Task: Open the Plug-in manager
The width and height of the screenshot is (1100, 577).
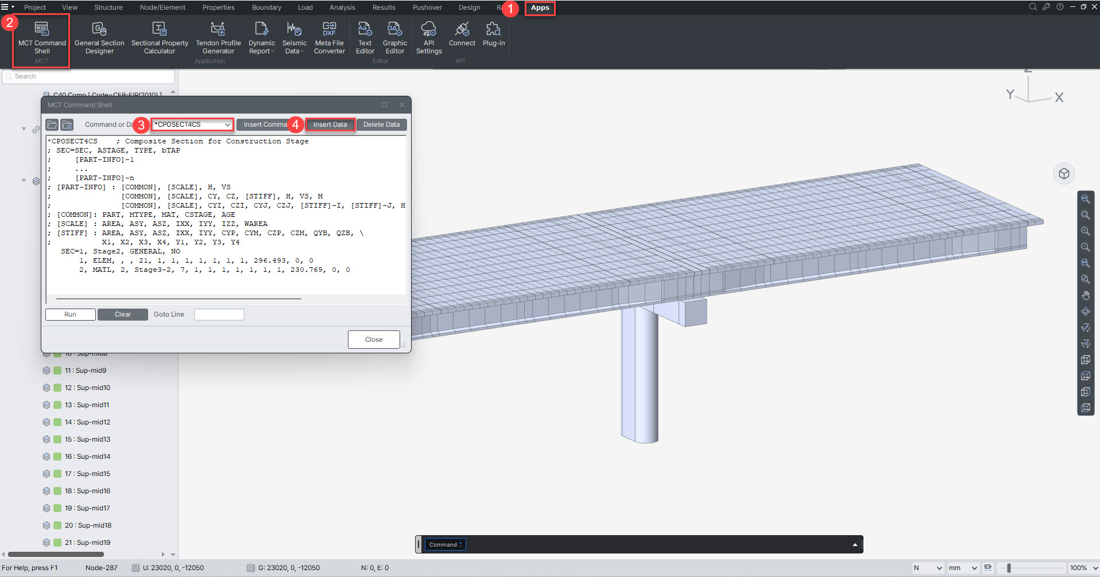Action: coord(494,34)
